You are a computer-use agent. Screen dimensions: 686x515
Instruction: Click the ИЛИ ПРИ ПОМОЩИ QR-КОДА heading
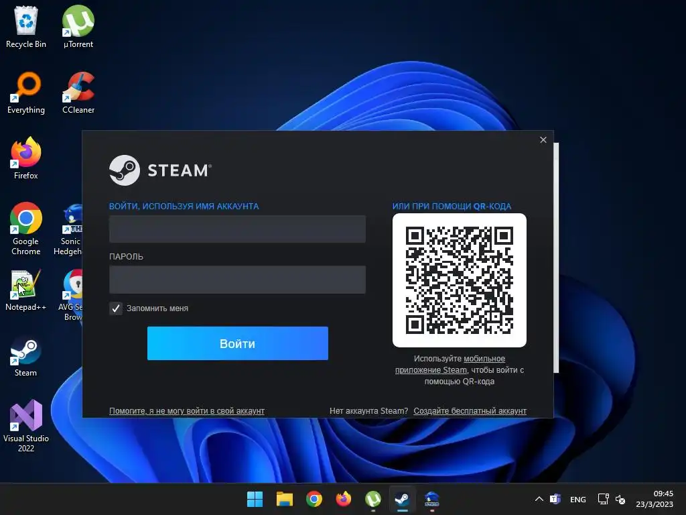452,207
